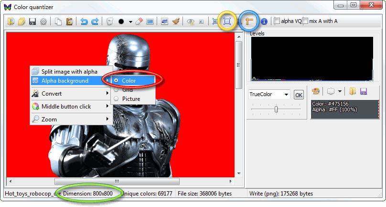Maximize the Color quantizer window
This screenshot has width=386, height=207.
click(x=354, y=5)
